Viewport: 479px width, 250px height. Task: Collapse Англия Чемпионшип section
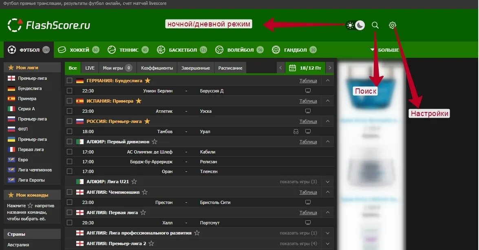point(328,192)
